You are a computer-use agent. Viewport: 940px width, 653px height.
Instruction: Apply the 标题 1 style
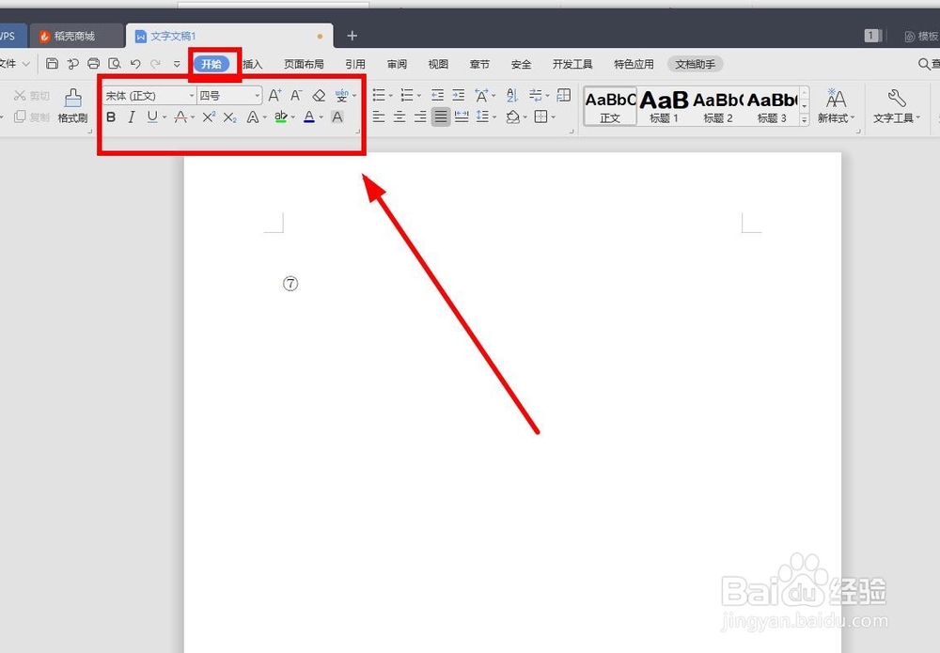click(664, 103)
